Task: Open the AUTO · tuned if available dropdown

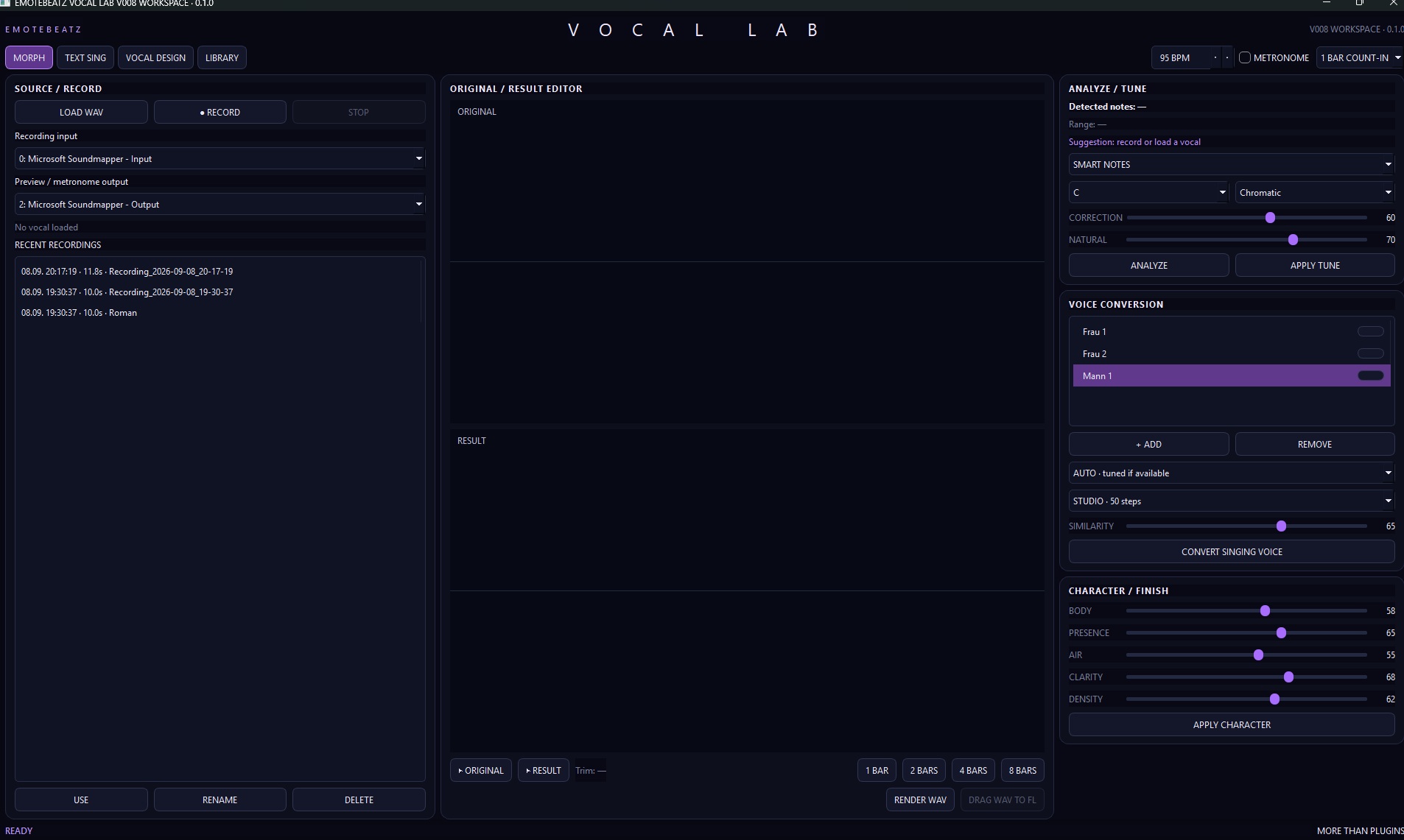Action: [x=1232, y=473]
